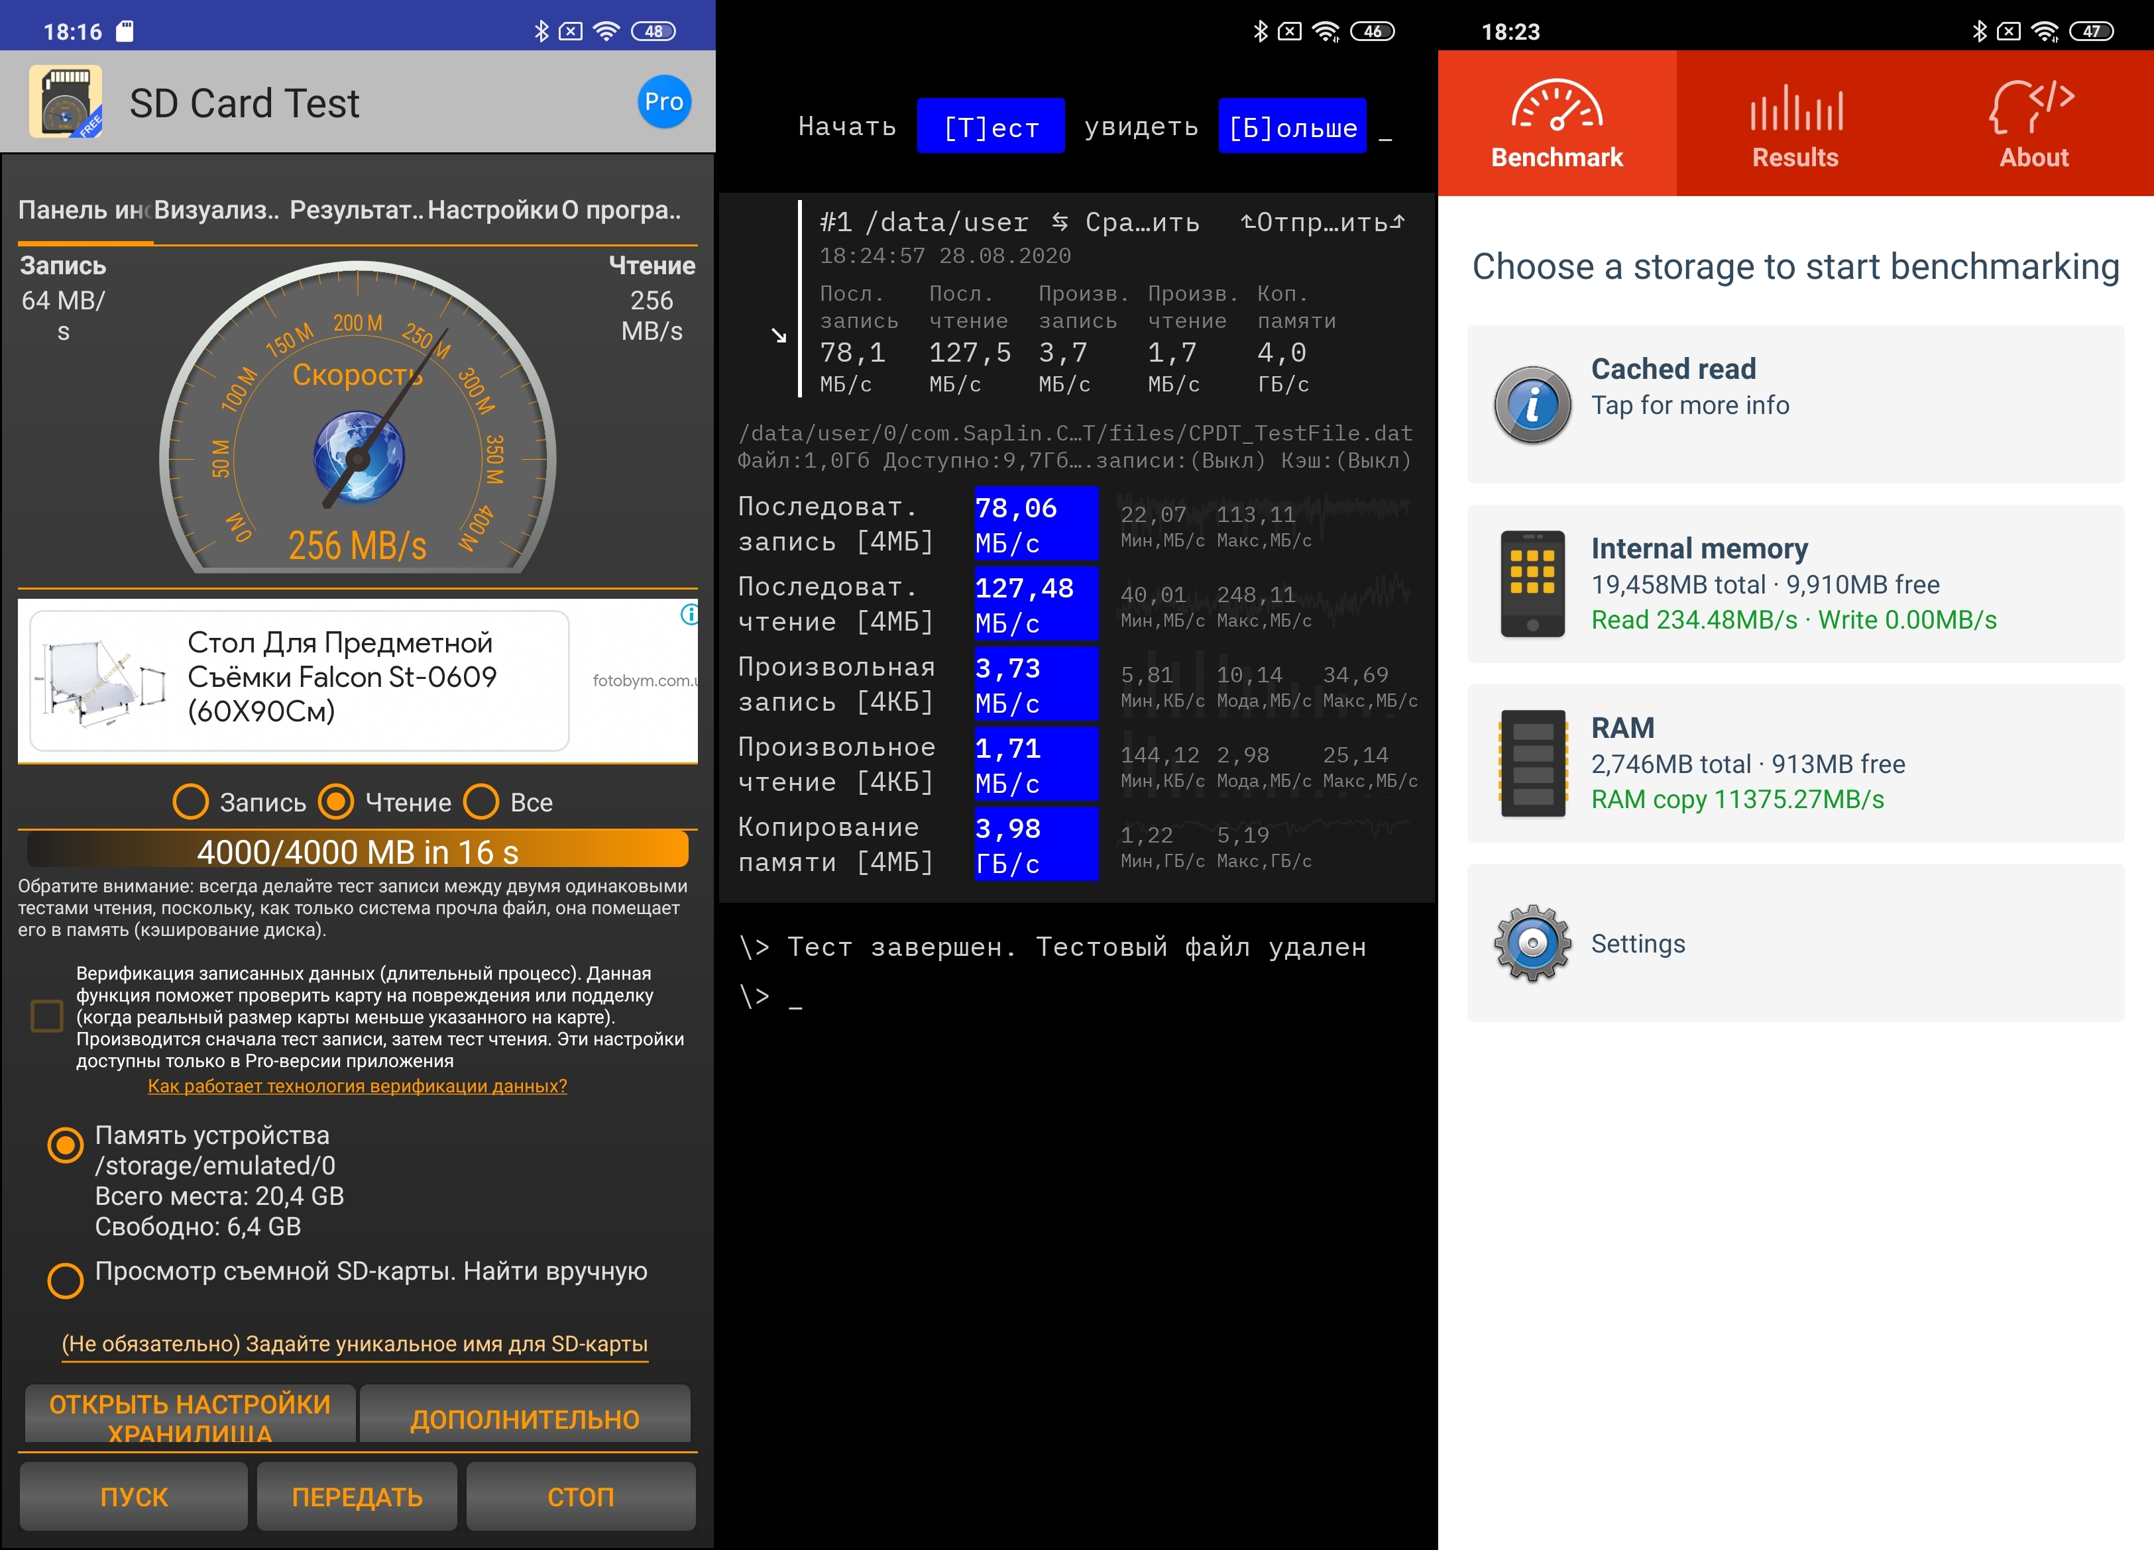This screenshot has height=1550, width=2154.
Task: Tap the unique SD-card name field
Action: click(x=355, y=1344)
